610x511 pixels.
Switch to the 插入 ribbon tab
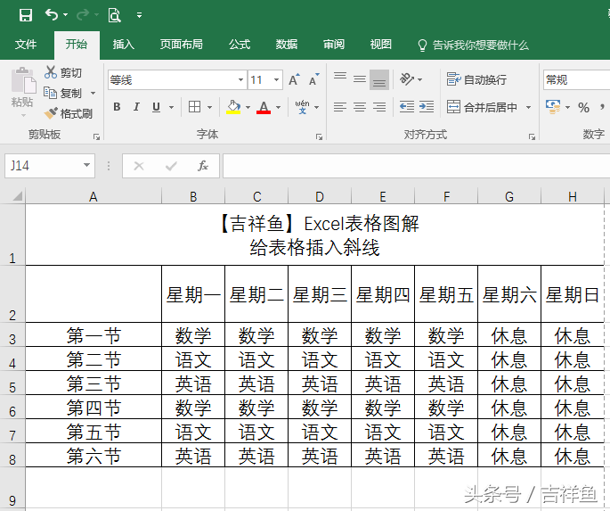pyautogui.click(x=123, y=45)
